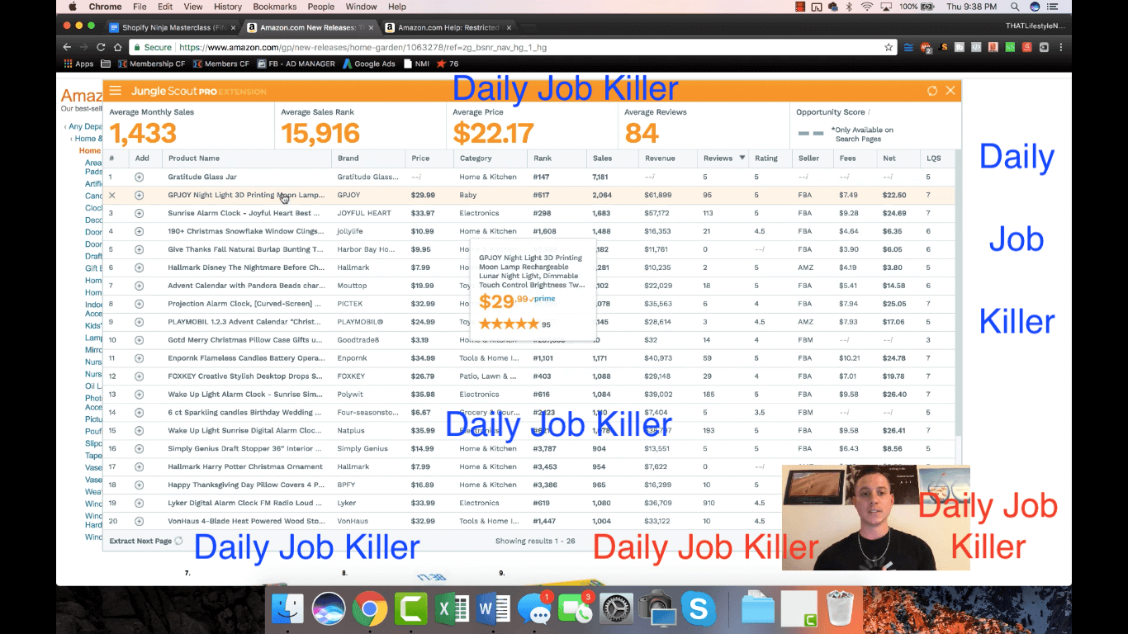Open the Bookmarks menu in menu bar

(x=274, y=7)
